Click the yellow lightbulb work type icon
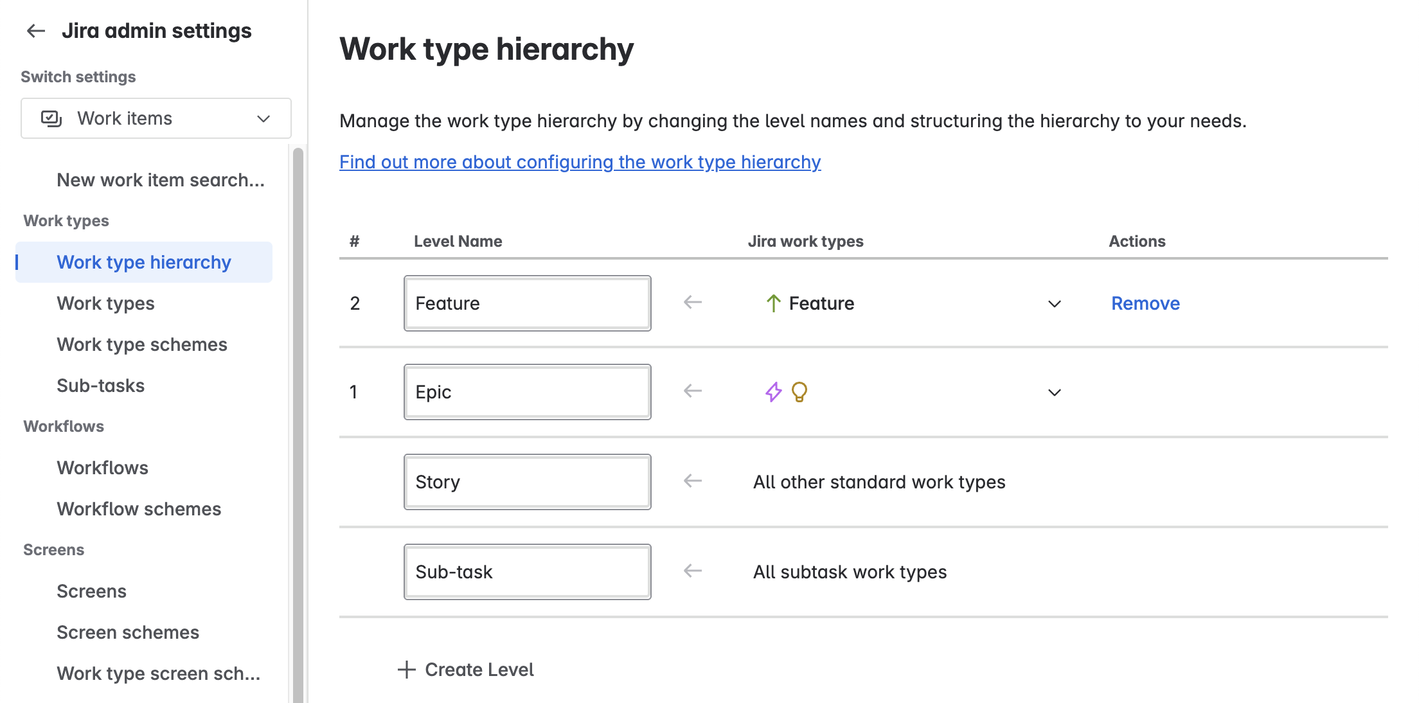Screen dimensions: 1419x703 (x=799, y=392)
